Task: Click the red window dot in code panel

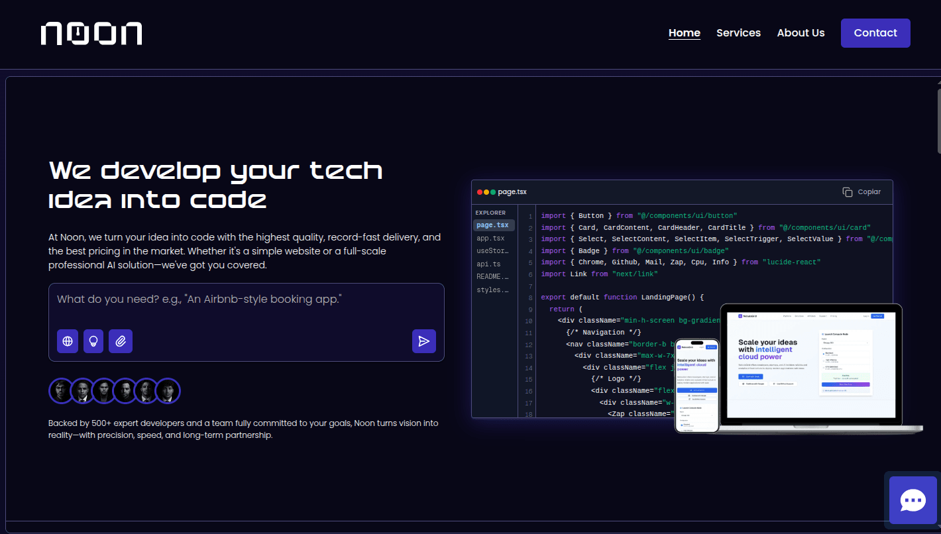Action: coord(480,191)
